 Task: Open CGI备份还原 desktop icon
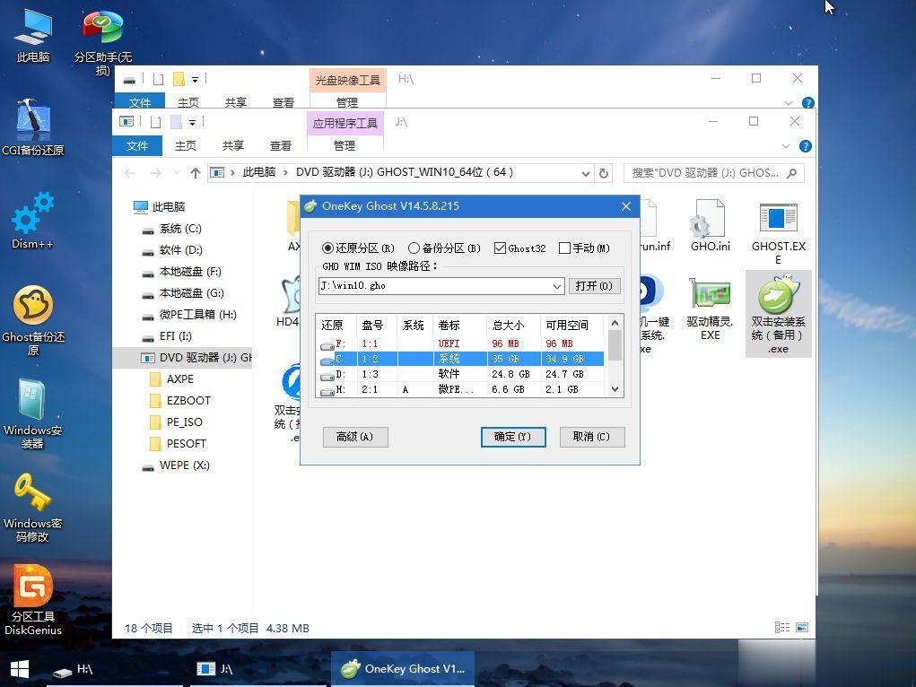point(33,126)
